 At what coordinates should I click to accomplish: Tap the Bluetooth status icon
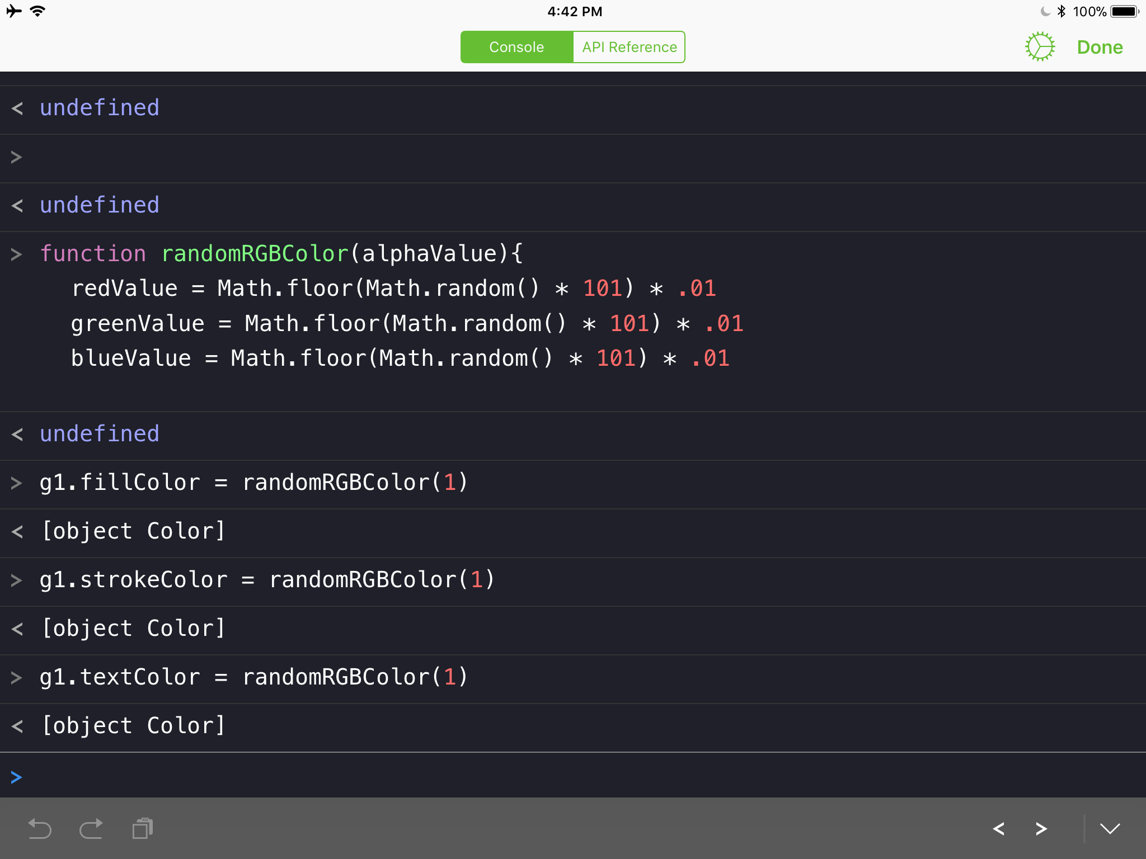(x=1061, y=11)
